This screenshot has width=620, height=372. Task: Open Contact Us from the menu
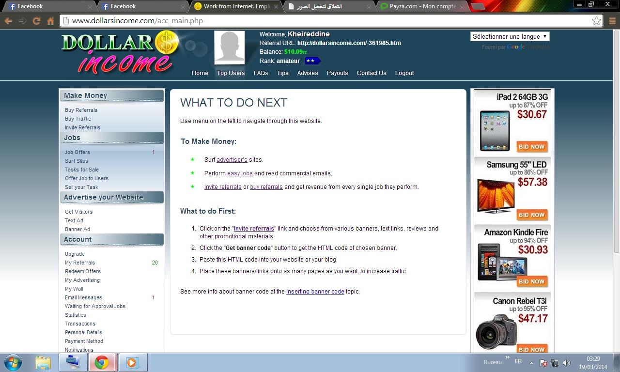(x=372, y=73)
